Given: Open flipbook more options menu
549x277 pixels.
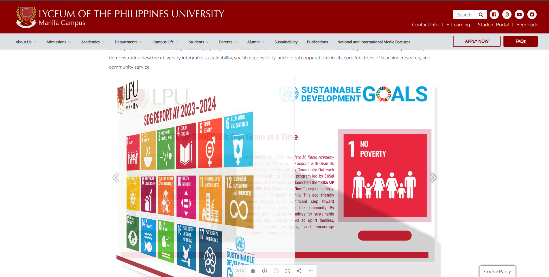Looking at the screenshot, I should pos(311,271).
